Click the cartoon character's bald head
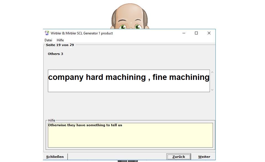 (129, 11)
